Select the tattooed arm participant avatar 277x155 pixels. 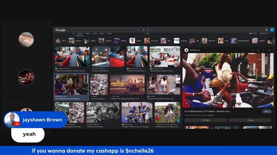point(26,39)
